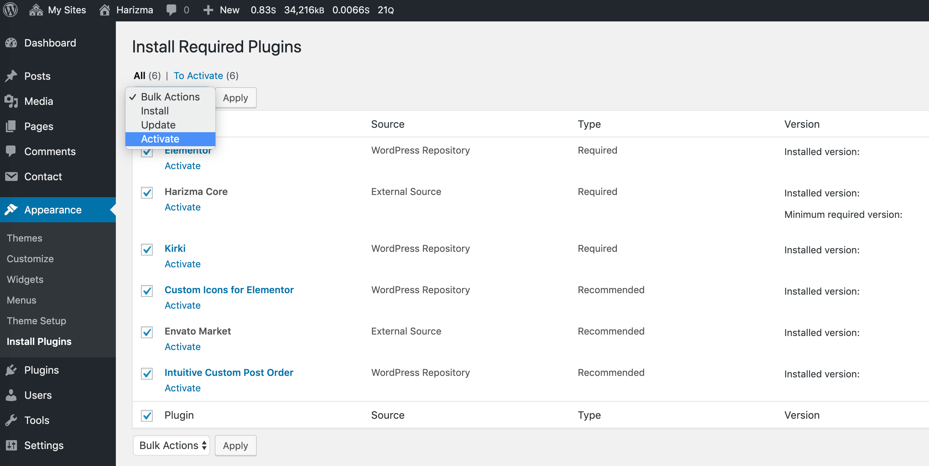Choose Install from bulk actions list
The height and width of the screenshot is (466, 929).
point(155,111)
